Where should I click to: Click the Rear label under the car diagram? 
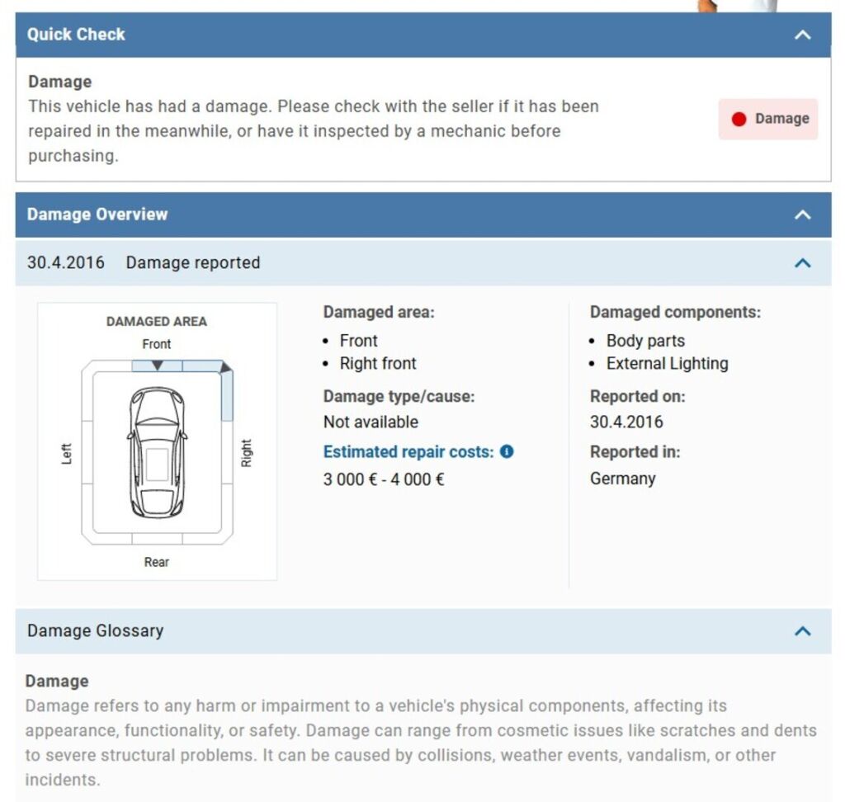(x=157, y=562)
